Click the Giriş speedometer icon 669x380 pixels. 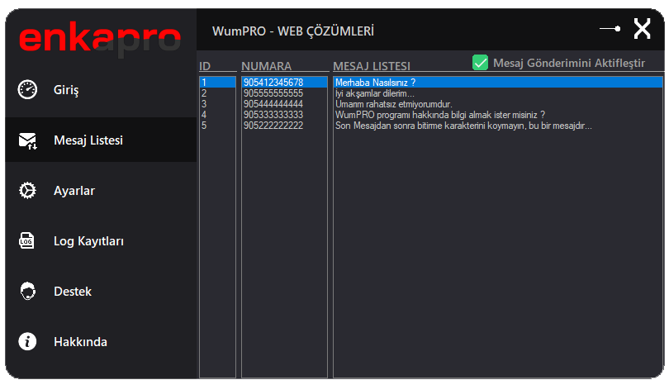click(x=27, y=90)
